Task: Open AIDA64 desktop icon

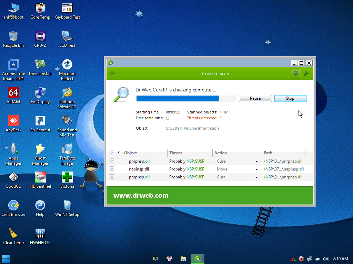Action: [13, 96]
